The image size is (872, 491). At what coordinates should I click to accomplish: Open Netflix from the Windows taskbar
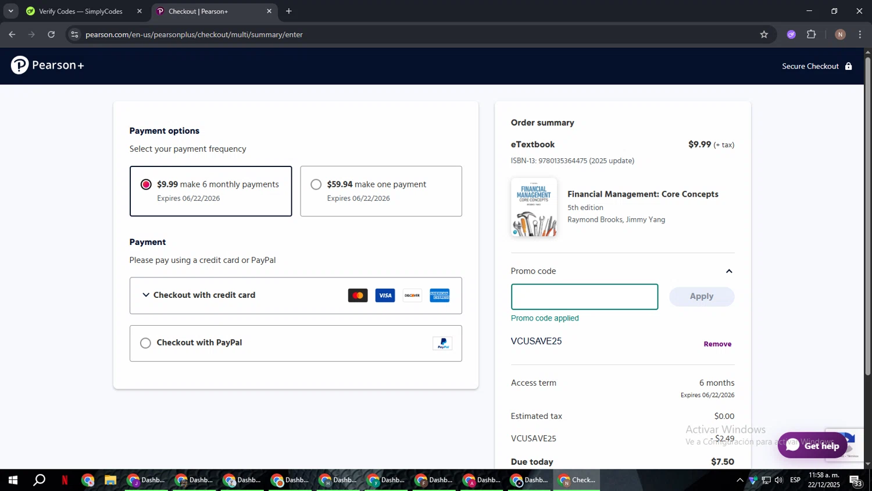tap(65, 480)
